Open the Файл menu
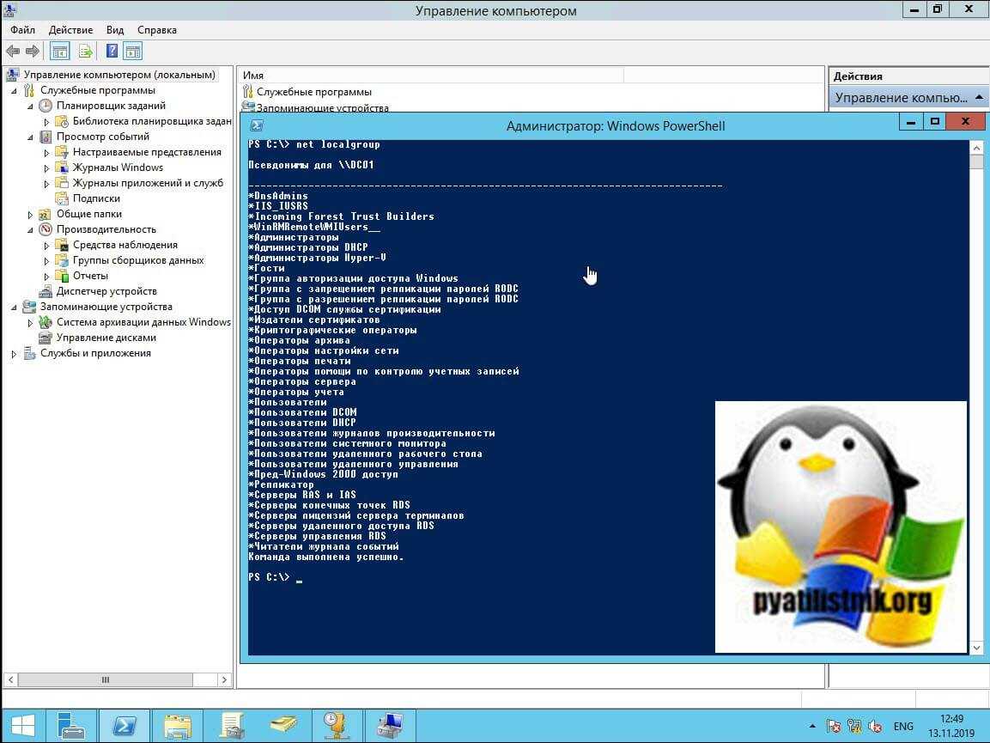The width and height of the screenshot is (990, 743). click(x=22, y=30)
